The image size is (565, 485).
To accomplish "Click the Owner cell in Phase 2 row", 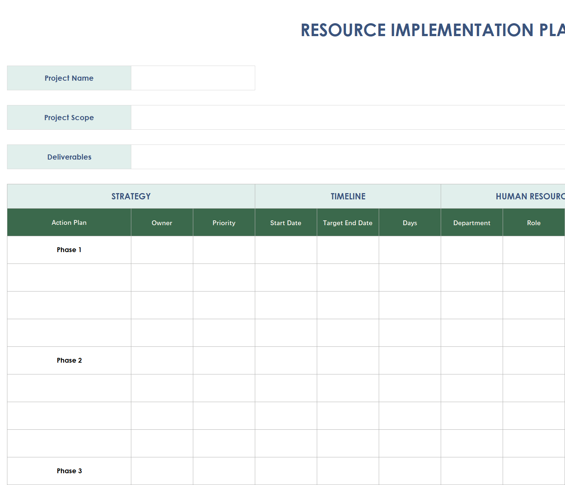I will pos(162,360).
